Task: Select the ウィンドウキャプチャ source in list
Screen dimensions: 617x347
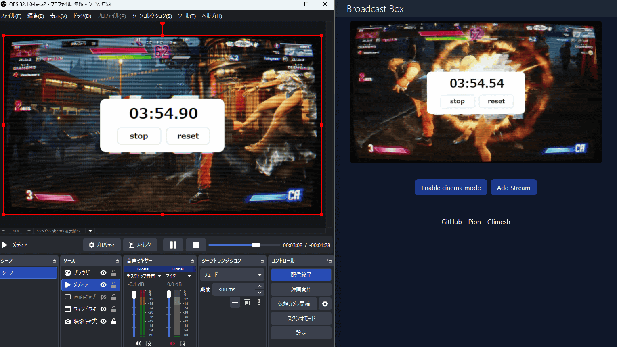Action: point(85,309)
